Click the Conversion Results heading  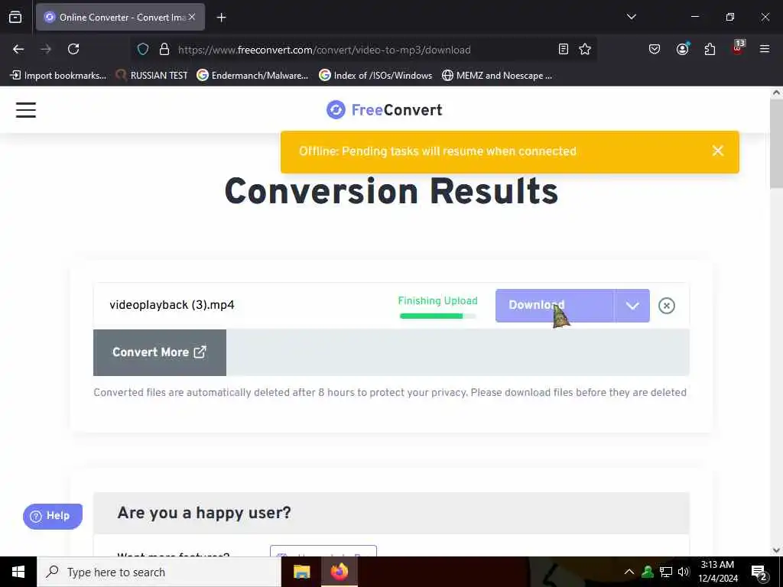[x=391, y=191]
